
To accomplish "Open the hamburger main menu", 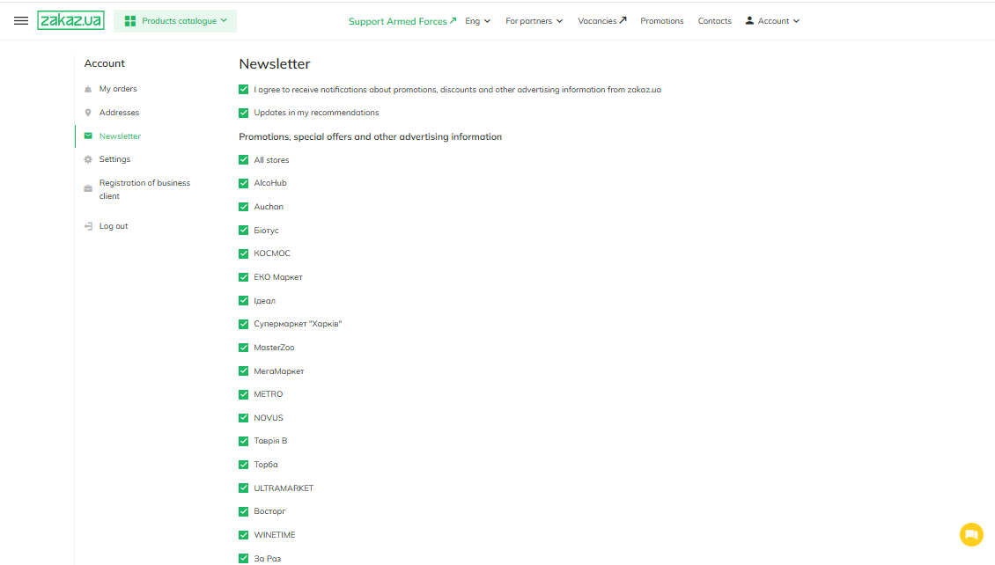I will click(21, 21).
